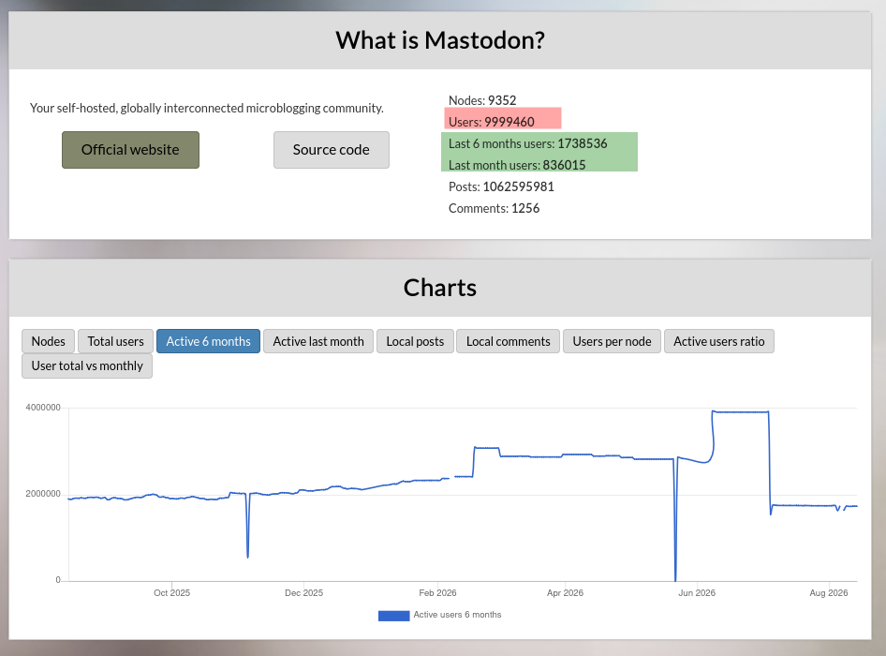Switch chart to Nodes
Image resolution: width=886 pixels, height=656 pixels.
point(48,341)
